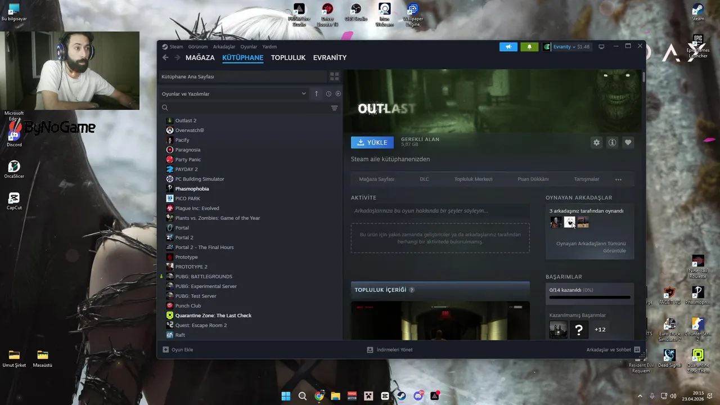Toggle the ready-to-play filter icon
Image resolution: width=720 pixels, height=405 pixels.
click(338, 94)
